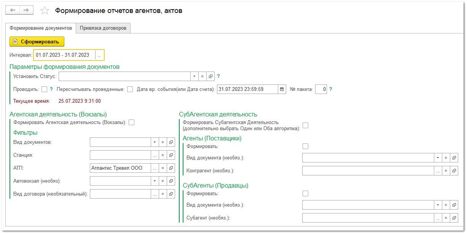Switch to Привязка договоров tab
Image resolution: width=467 pixels, height=234 pixels.
103,28
